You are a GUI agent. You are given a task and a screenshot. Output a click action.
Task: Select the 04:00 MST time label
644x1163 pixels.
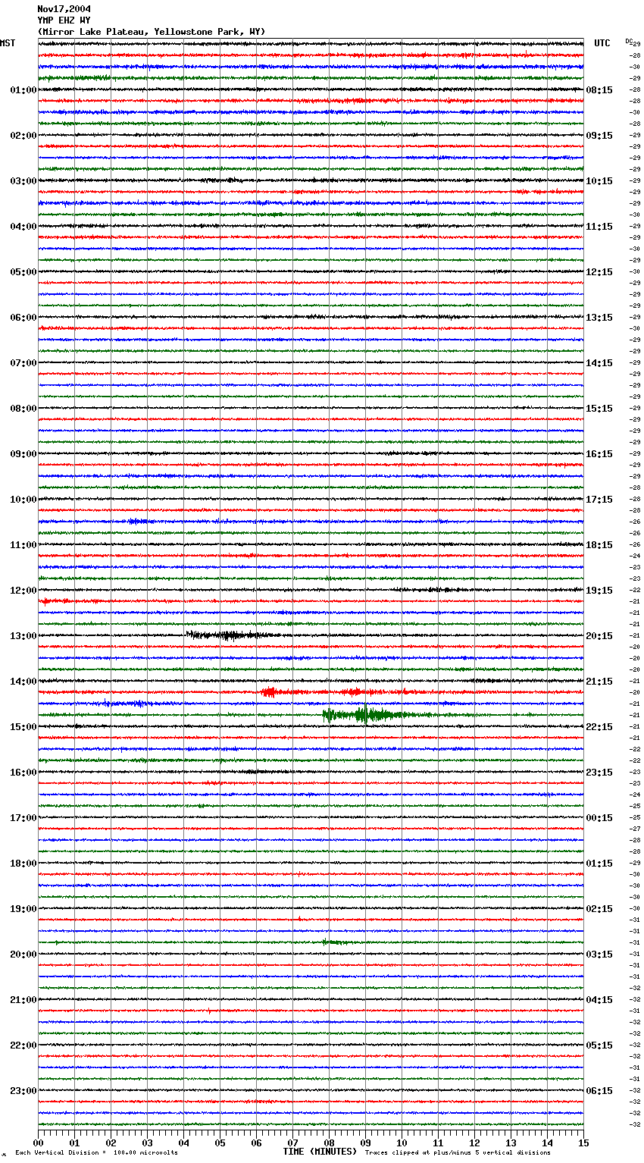(23, 227)
